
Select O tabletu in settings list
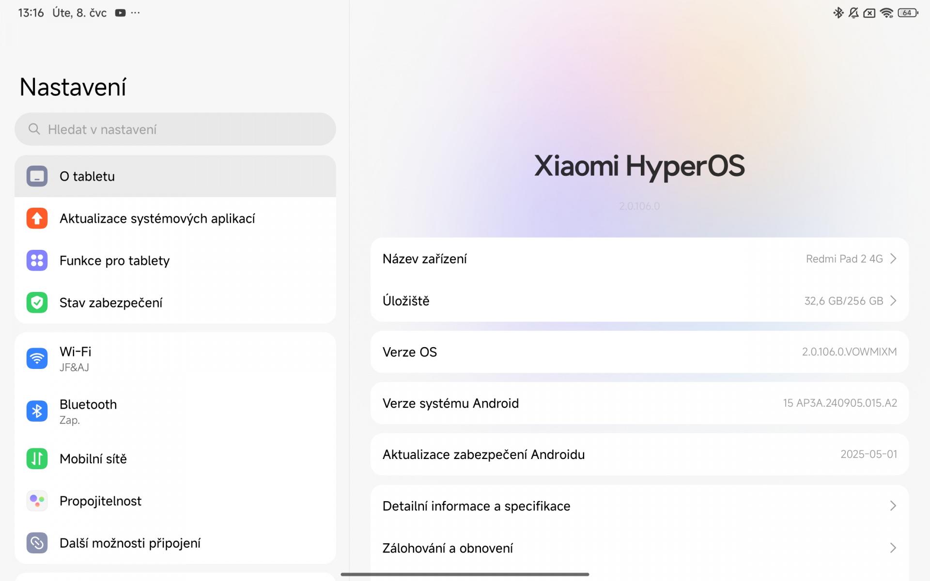pyautogui.click(x=175, y=176)
